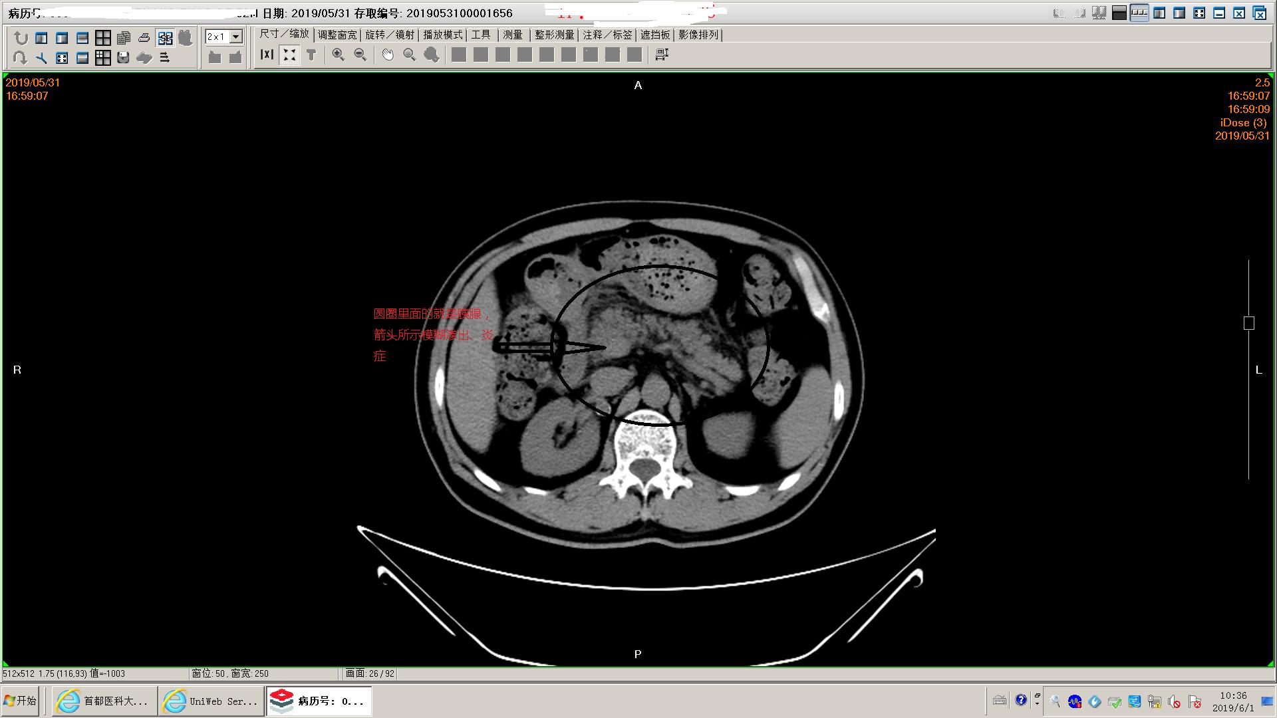Switch to UniWeb Ser... taskbar window
Viewport: 1277px width, 718px height.
[x=212, y=701]
